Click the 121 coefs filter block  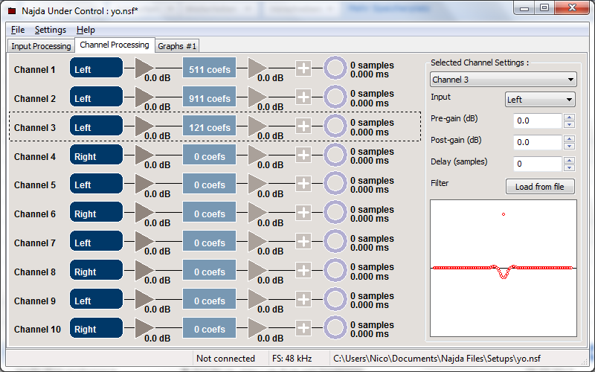pos(210,127)
